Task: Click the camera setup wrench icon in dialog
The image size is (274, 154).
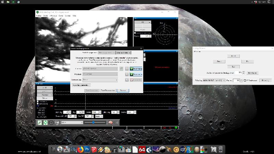Action: click(121, 69)
